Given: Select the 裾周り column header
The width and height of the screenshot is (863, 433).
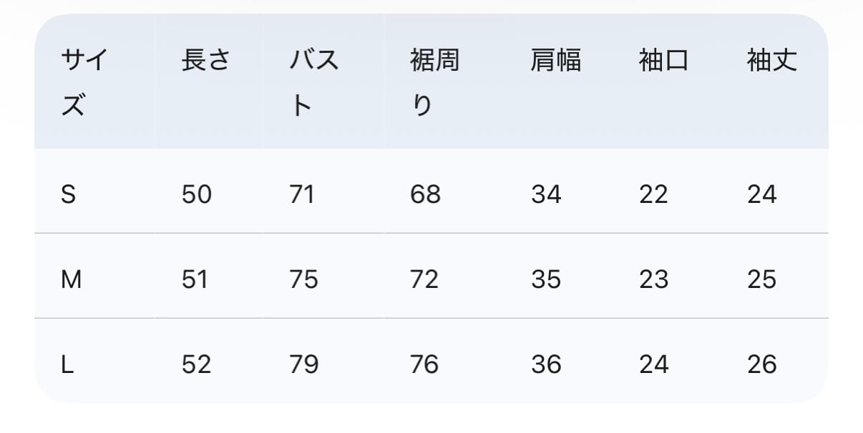Looking at the screenshot, I should (434, 83).
